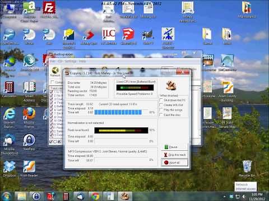Enable Shut down the PC when finished
This screenshot has width=269, height=201.
161,100
